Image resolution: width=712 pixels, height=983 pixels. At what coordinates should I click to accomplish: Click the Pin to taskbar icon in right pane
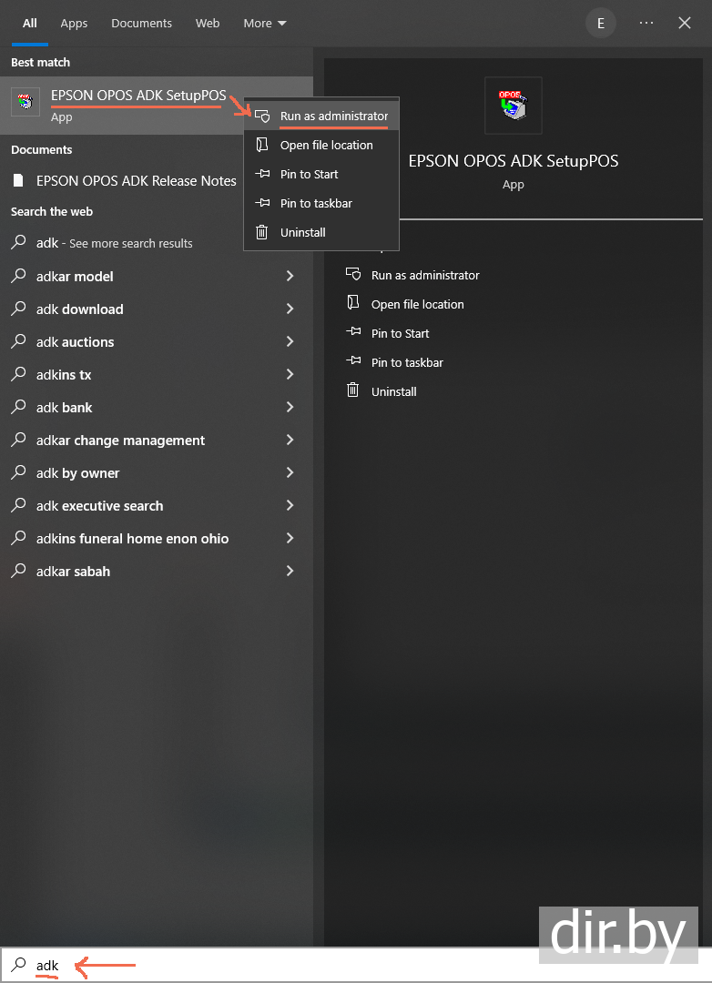tap(353, 362)
